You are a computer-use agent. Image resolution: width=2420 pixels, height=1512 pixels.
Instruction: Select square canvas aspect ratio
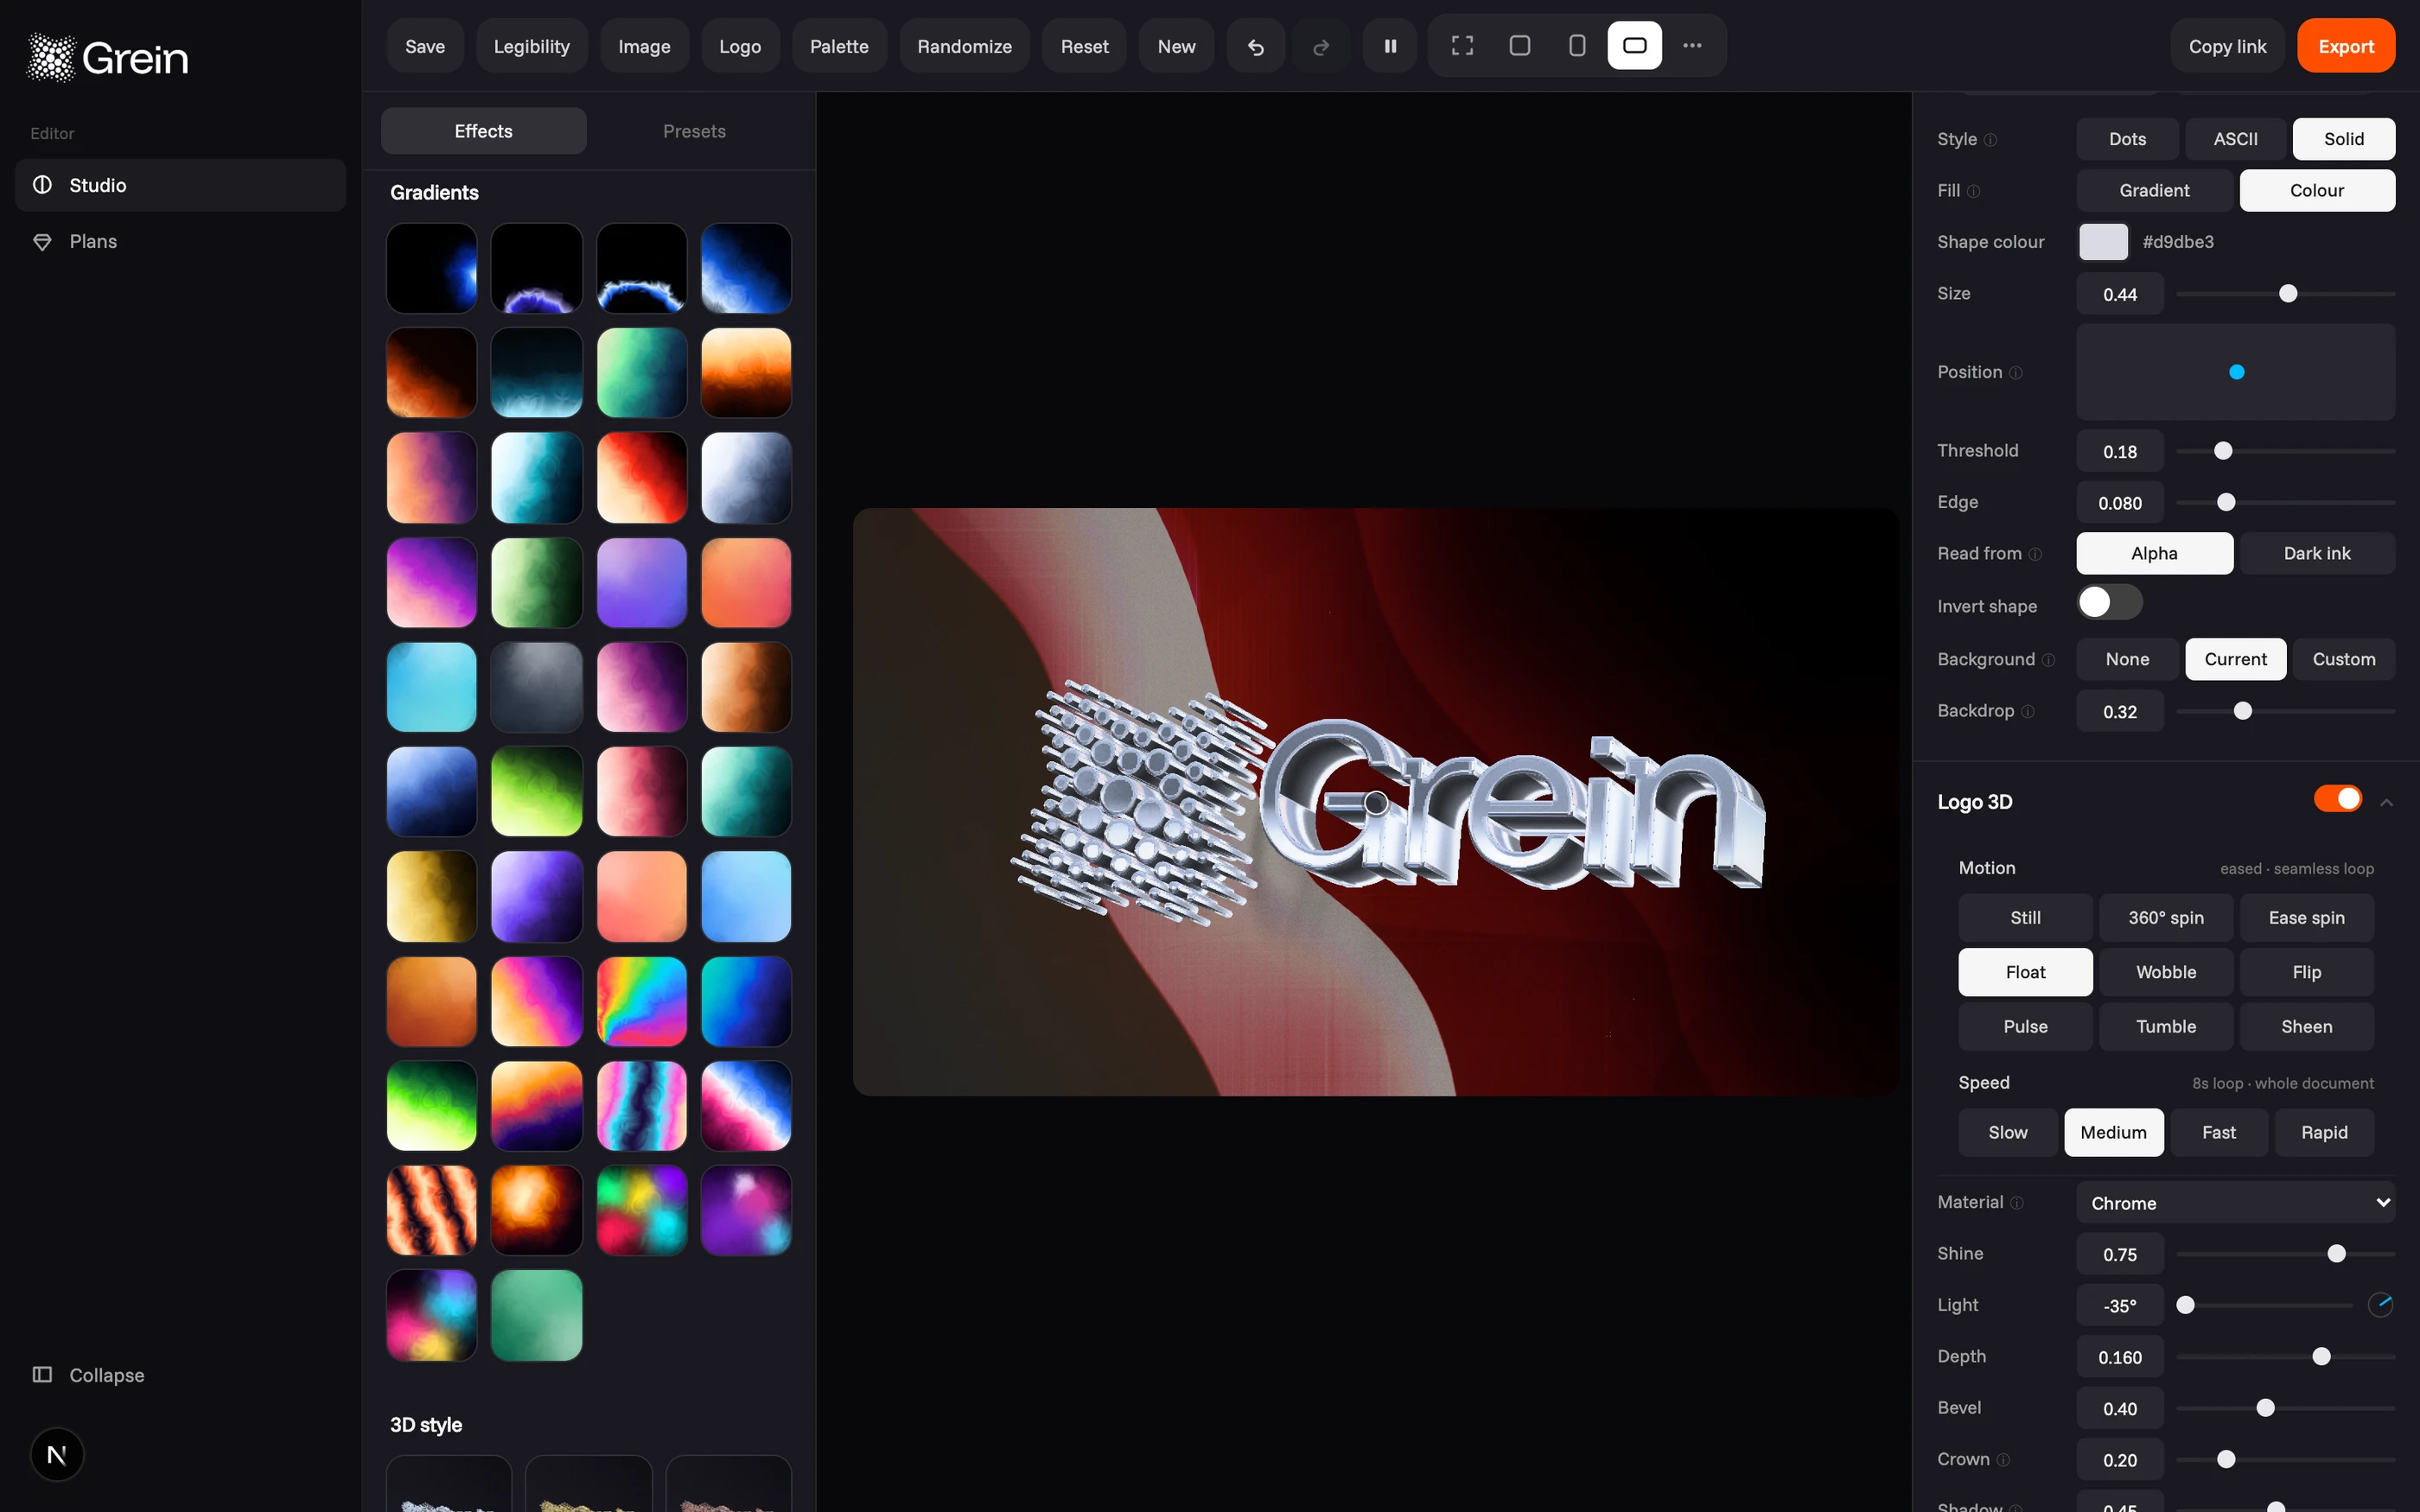pos(1520,46)
